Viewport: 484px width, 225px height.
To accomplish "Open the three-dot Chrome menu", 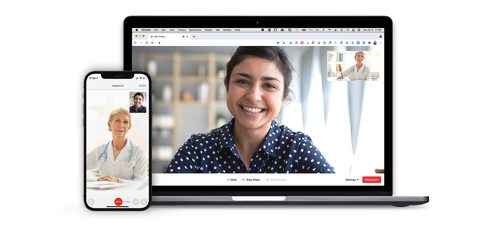I will coord(381,42).
